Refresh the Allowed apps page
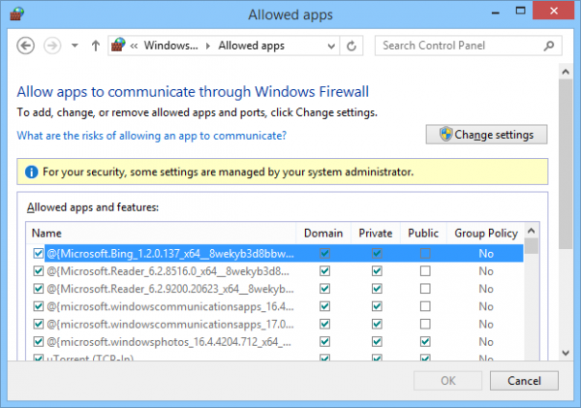The height and width of the screenshot is (408, 581). coord(352,46)
